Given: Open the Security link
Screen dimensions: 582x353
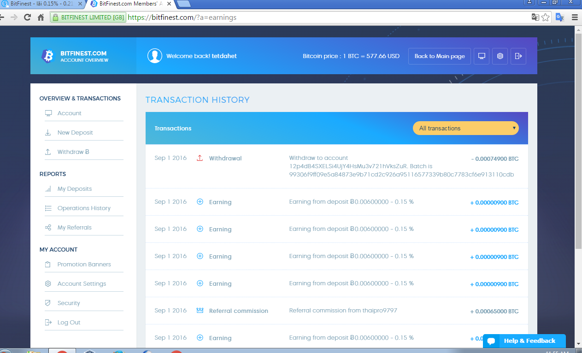Looking at the screenshot, I should pos(69,303).
